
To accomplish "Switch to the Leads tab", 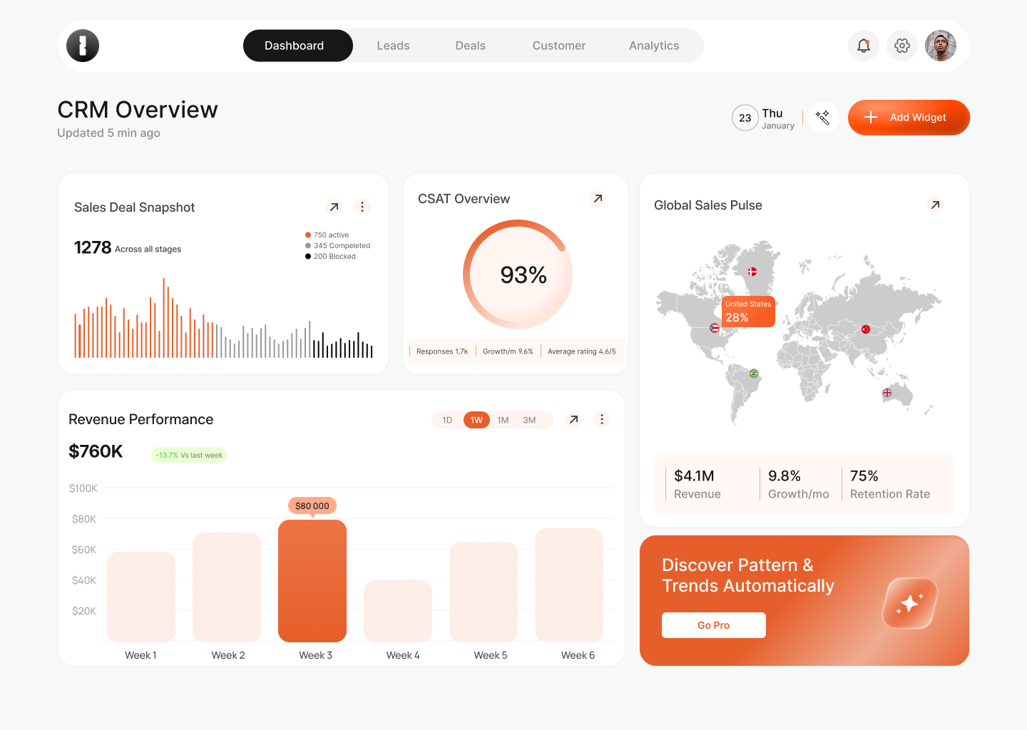I will pyautogui.click(x=393, y=46).
